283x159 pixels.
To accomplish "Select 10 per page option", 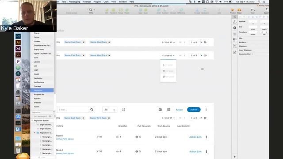I will (168, 71).
